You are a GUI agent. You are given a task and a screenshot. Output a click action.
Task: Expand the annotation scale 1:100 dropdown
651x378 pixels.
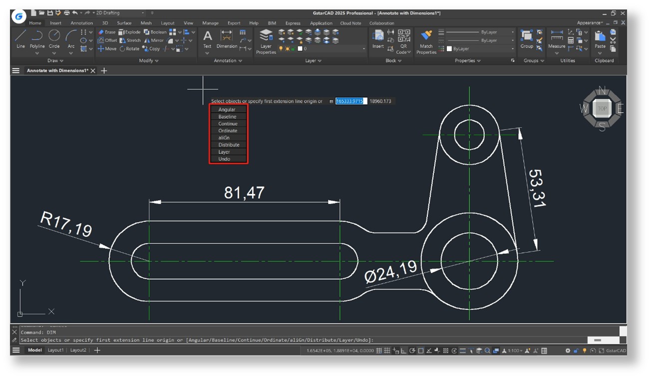[521, 351]
